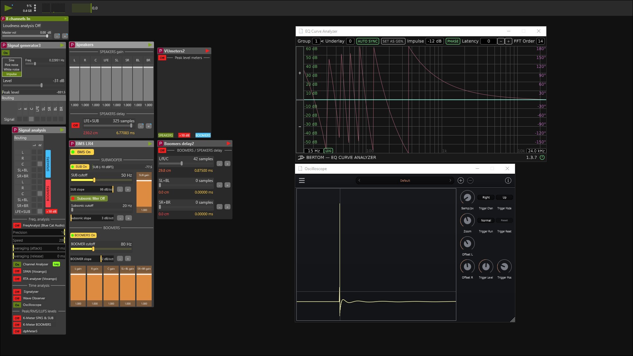The image size is (633, 356).
Task: Enable the K-Meter BOOMERS switch
Action: (17, 325)
